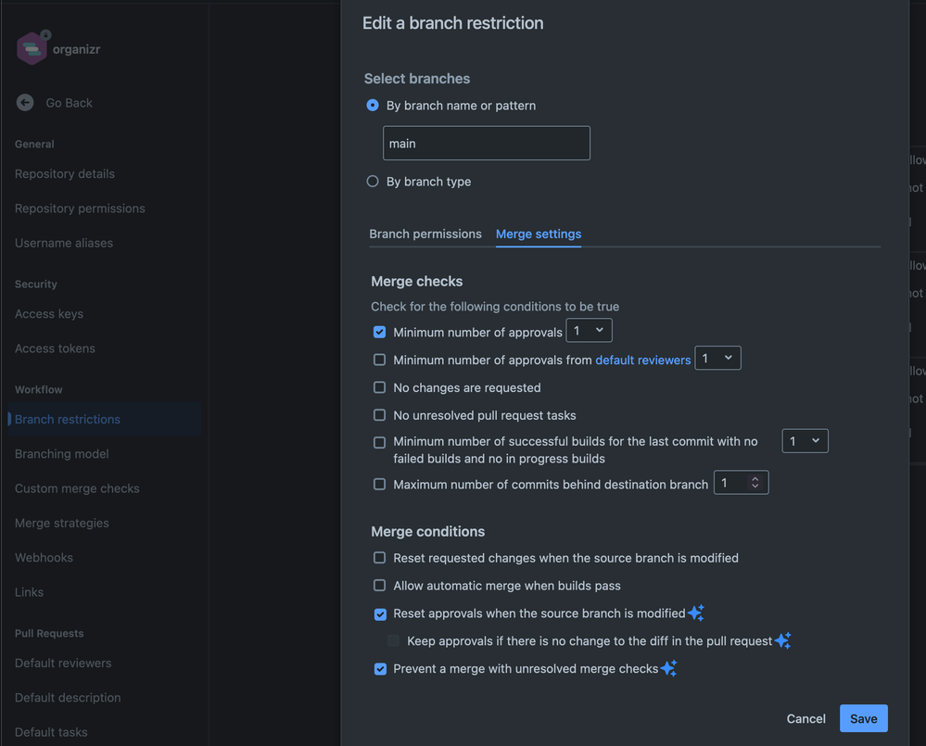Enable No changes are requested check
The height and width of the screenshot is (746, 926).
pyautogui.click(x=379, y=387)
